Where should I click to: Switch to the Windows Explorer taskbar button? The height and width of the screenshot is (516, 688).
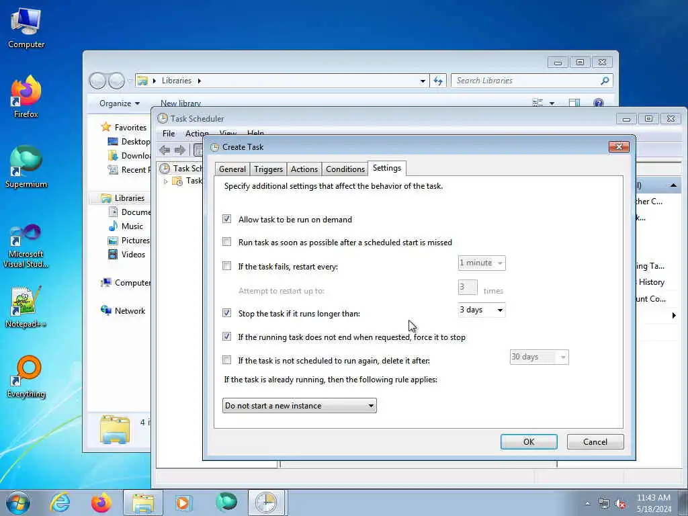143,503
